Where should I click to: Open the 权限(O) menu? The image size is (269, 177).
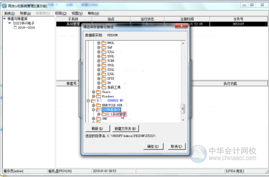pos(61,13)
